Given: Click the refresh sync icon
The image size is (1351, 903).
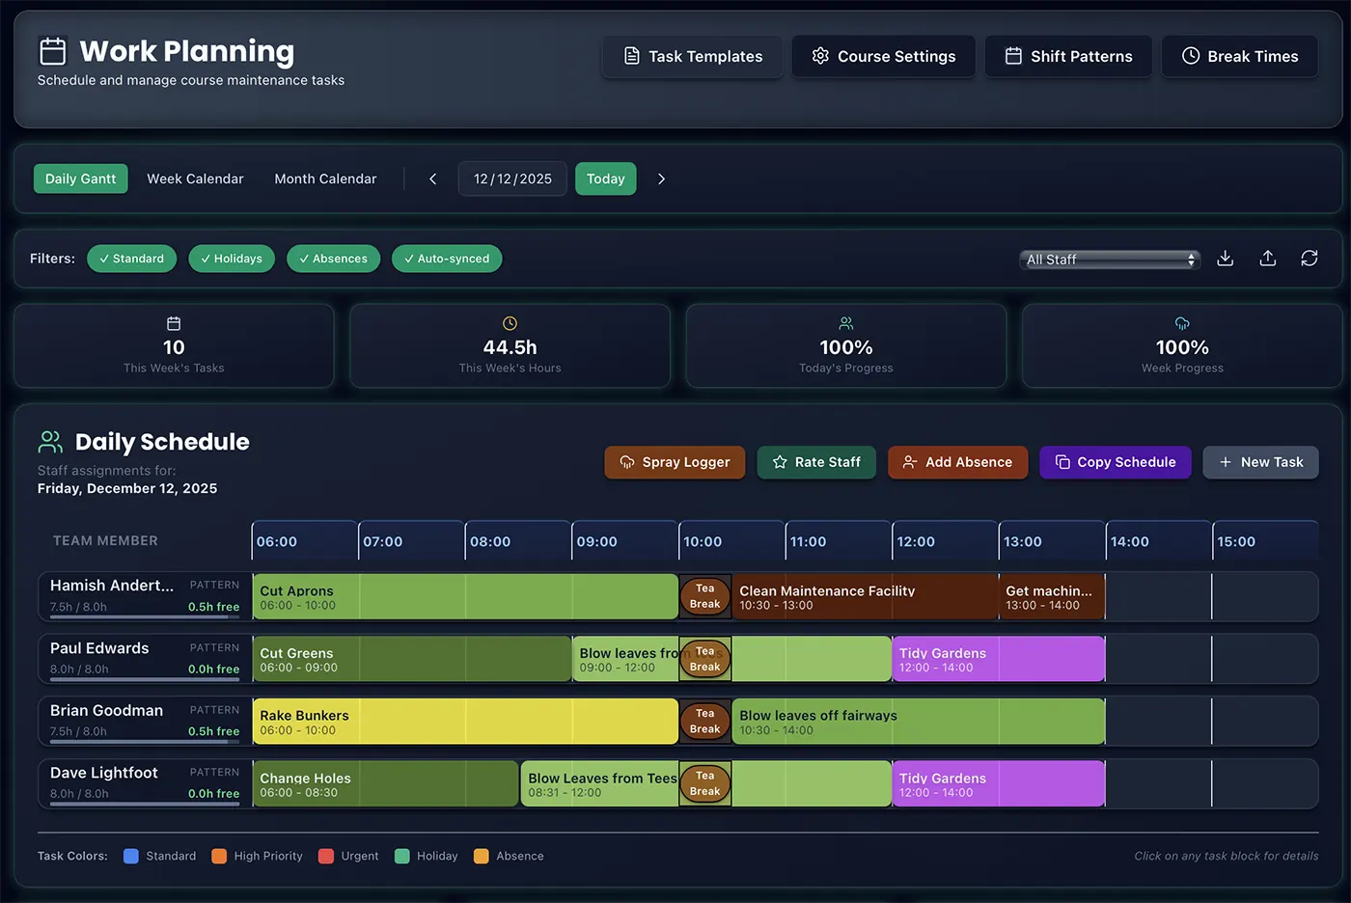Looking at the screenshot, I should point(1309,259).
